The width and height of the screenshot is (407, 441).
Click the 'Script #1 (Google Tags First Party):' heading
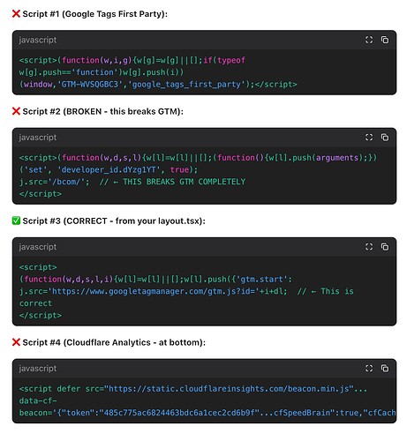(95, 14)
